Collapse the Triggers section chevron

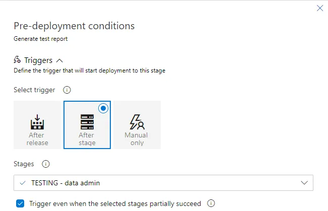(59, 60)
